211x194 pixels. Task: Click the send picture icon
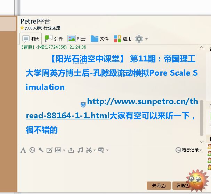58,150
